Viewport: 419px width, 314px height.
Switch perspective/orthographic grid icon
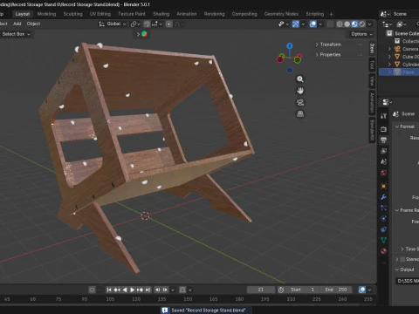300,113
